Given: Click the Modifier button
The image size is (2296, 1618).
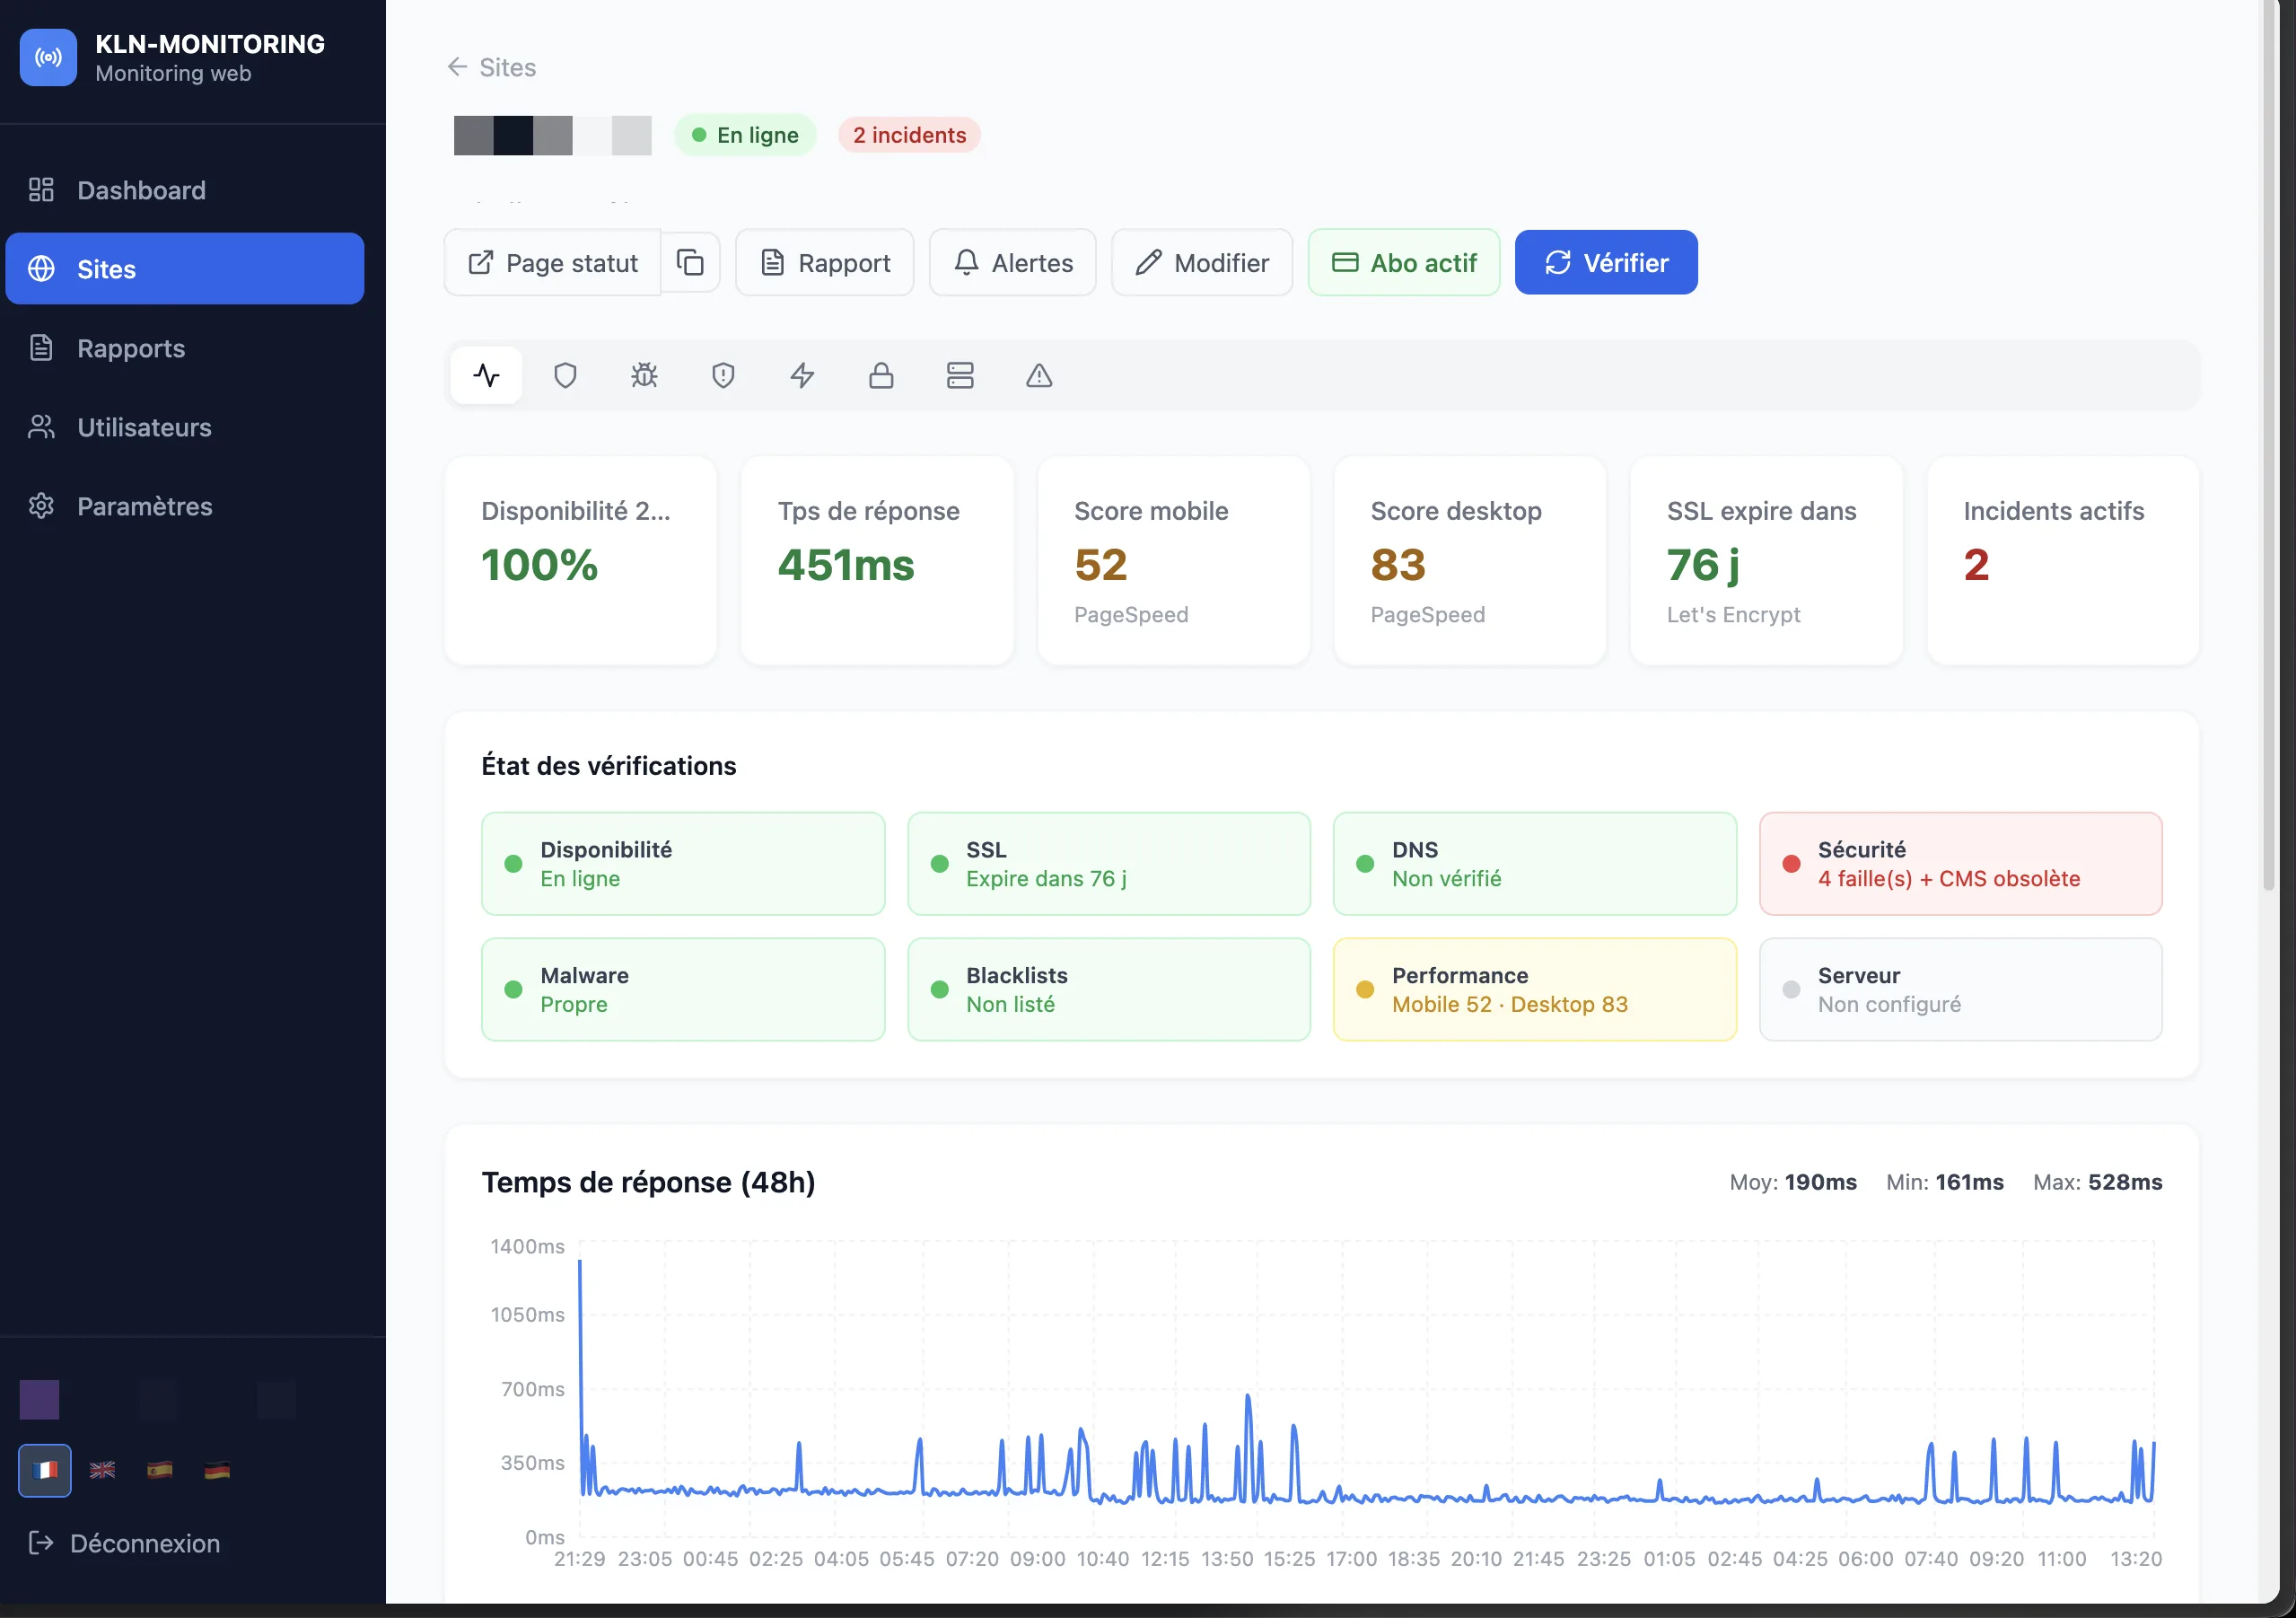Looking at the screenshot, I should pos(1202,263).
